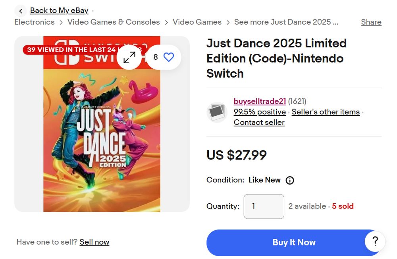Click the seller's avatar image
The height and width of the screenshot is (259, 397).
click(x=217, y=112)
